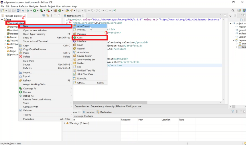Open the Javadoc view tab
Viewport: 246px width, 145px height.
click(x=89, y=112)
